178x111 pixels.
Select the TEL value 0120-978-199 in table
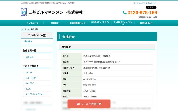tap(90, 79)
